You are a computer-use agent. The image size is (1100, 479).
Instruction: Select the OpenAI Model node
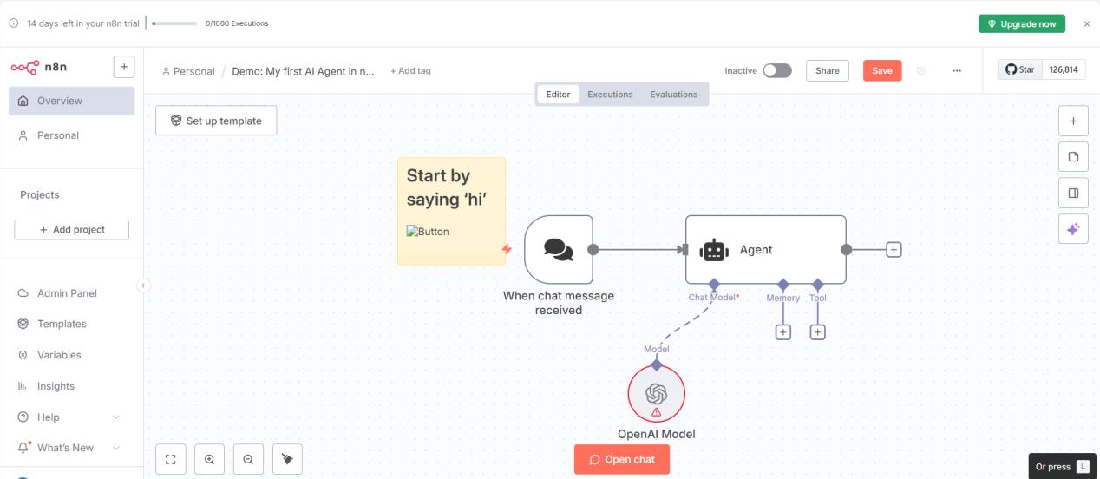[656, 393]
